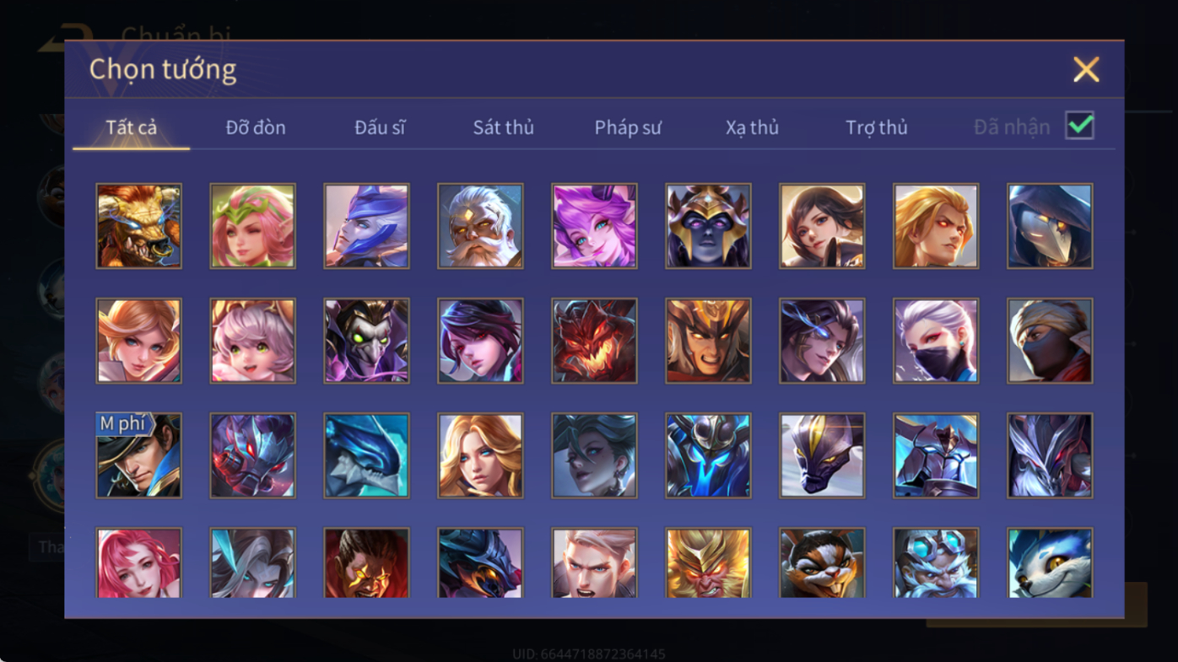Select the blue-white fox hero portrait
This screenshot has width=1178, height=662.
click(1050, 562)
